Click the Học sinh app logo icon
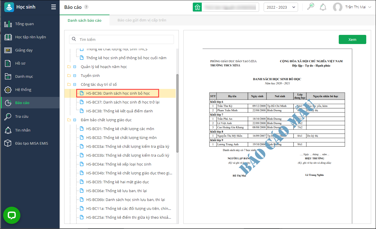Screen dimensions: 376x229 [x=9, y=7]
